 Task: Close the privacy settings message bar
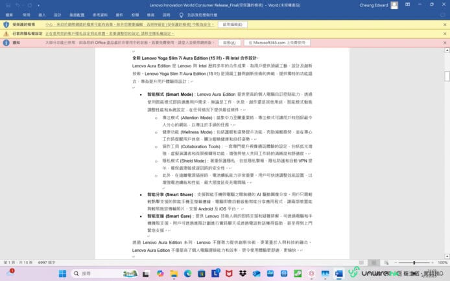[x=445, y=34]
